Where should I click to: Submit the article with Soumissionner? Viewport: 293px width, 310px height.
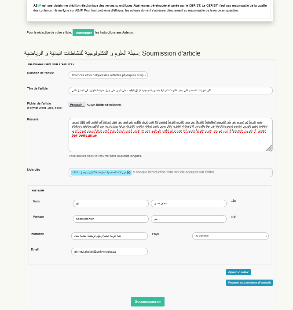147,302
